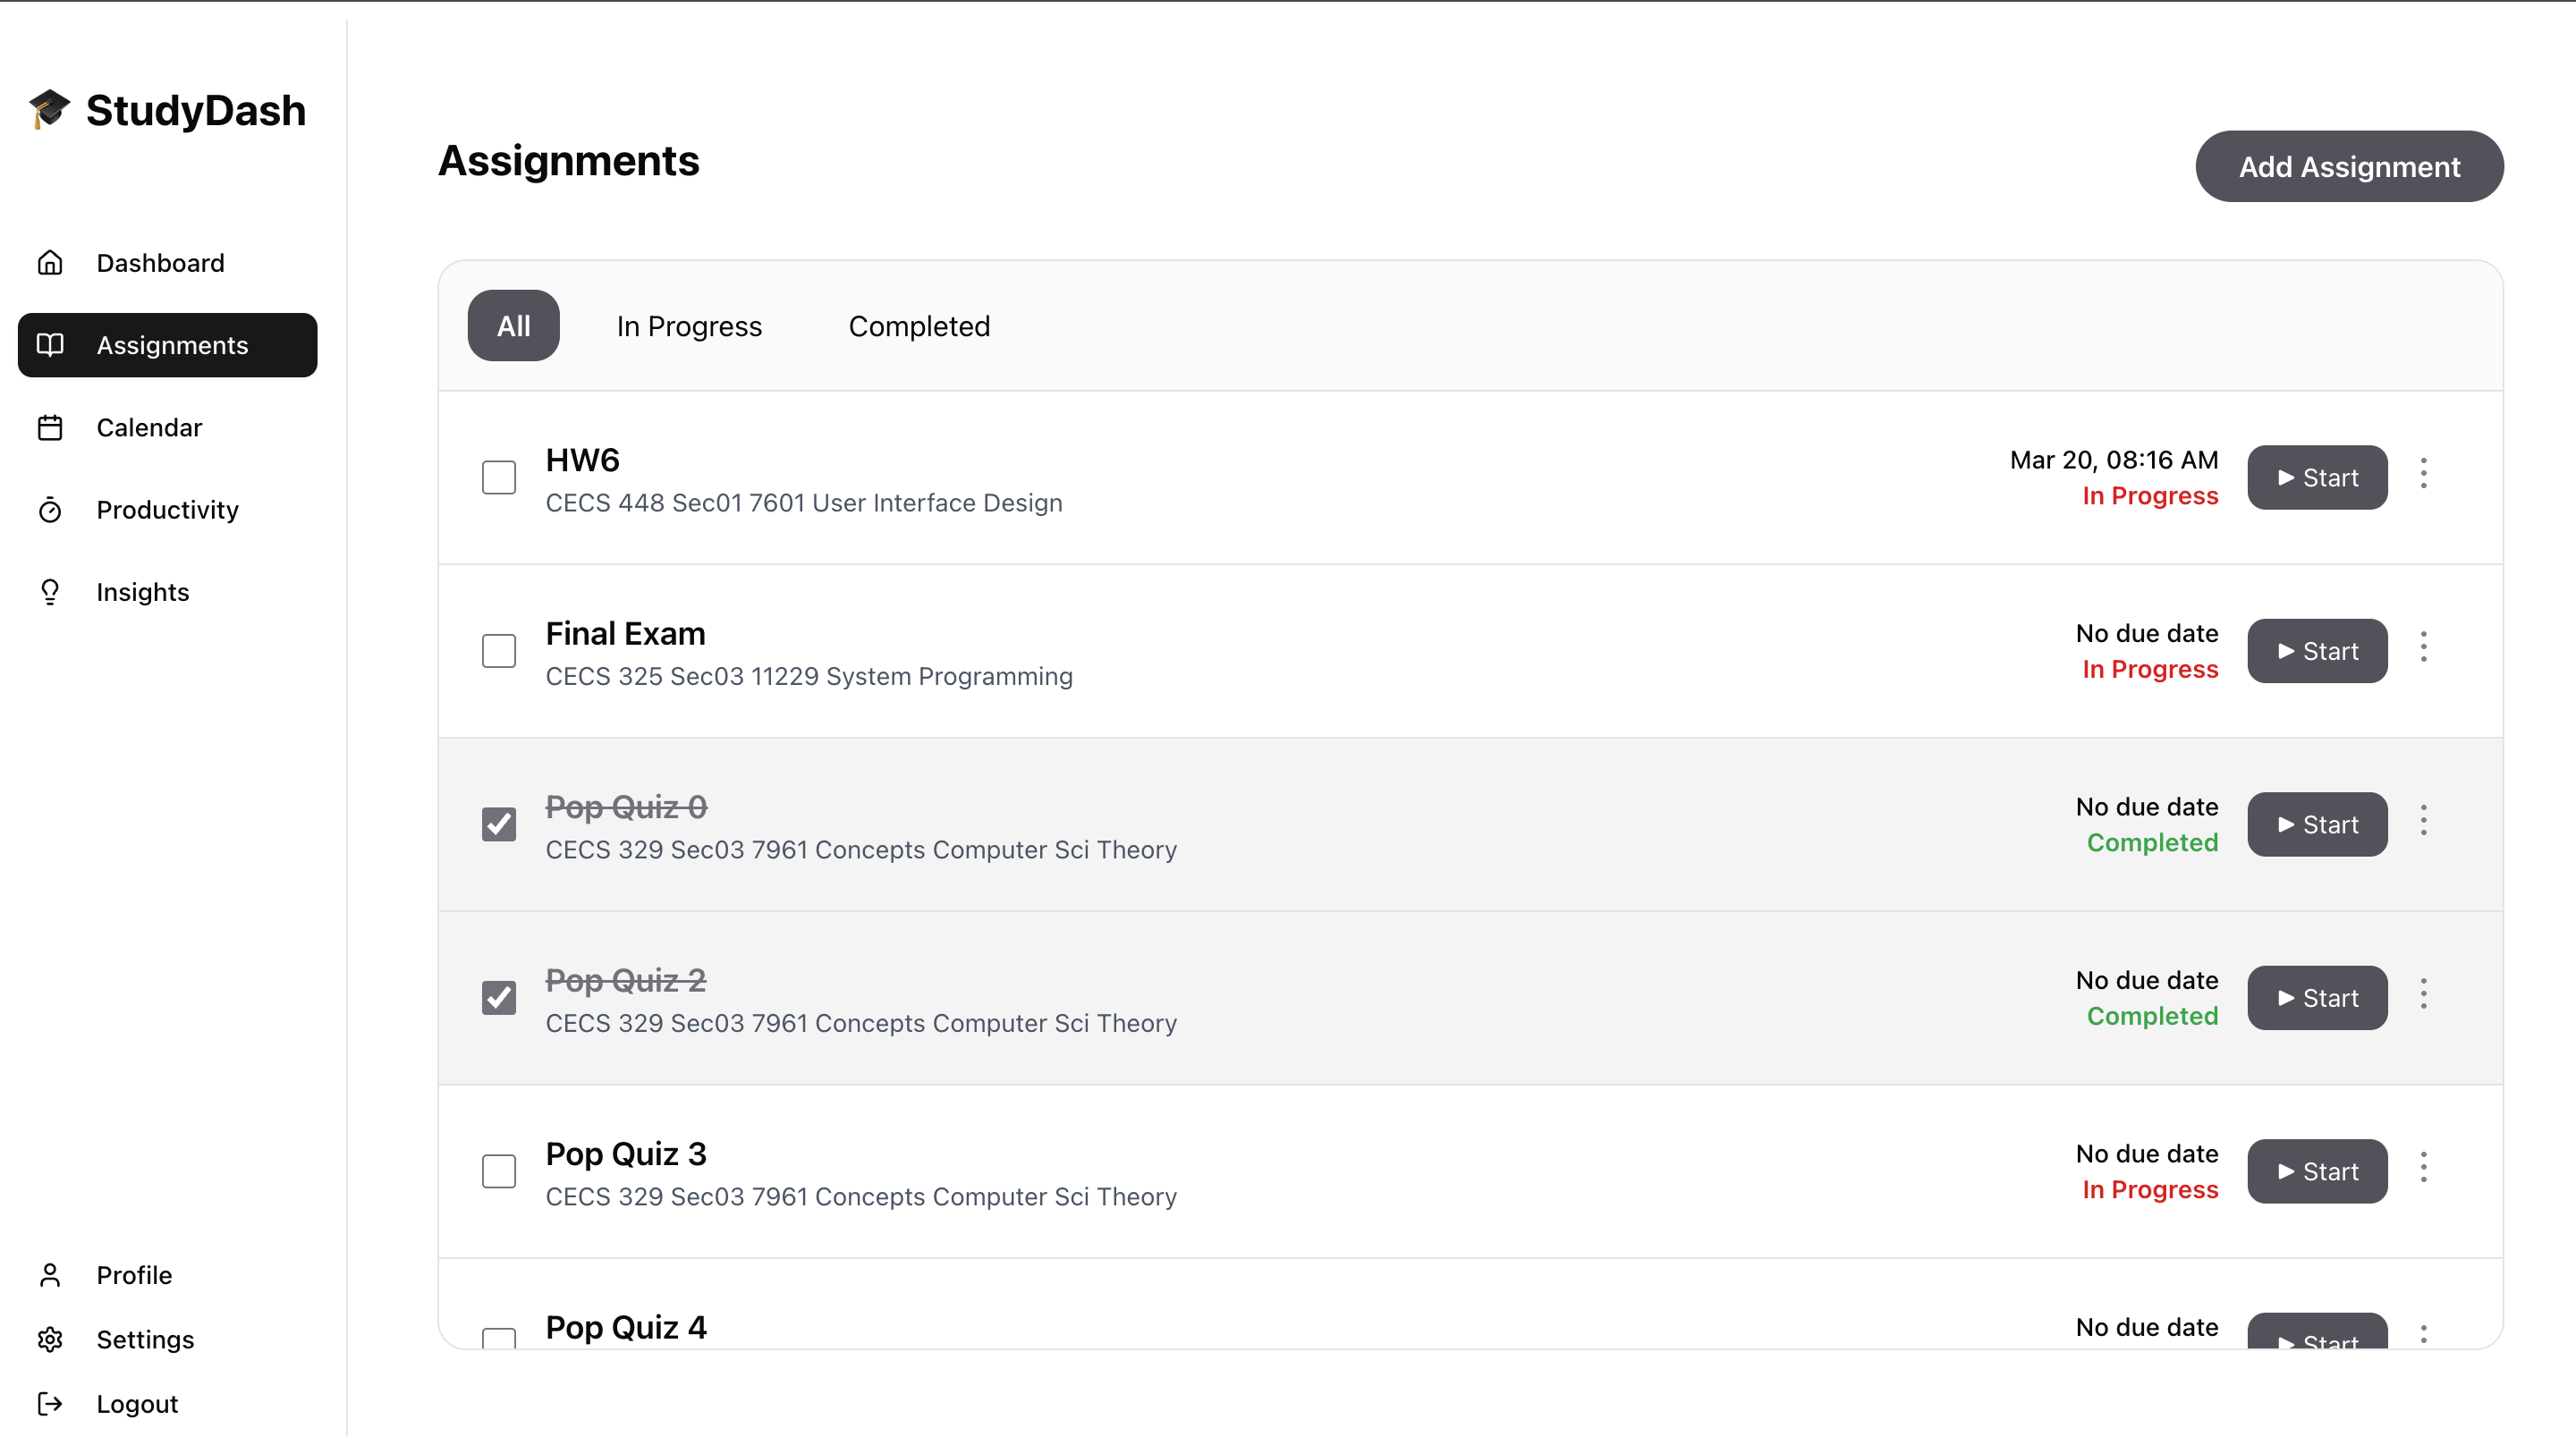This screenshot has width=2576, height=1445.
Task: Switch to the In Progress tab
Action: 689,326
